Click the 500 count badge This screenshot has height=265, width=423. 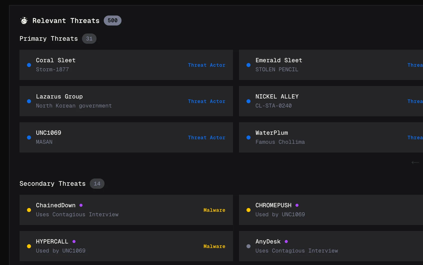pos(112,20)
